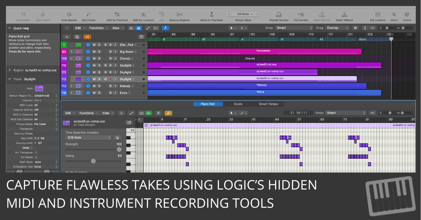Click the Set Locators icon
The width and height of the screenshot is (421, 220).
pos(377,15)
